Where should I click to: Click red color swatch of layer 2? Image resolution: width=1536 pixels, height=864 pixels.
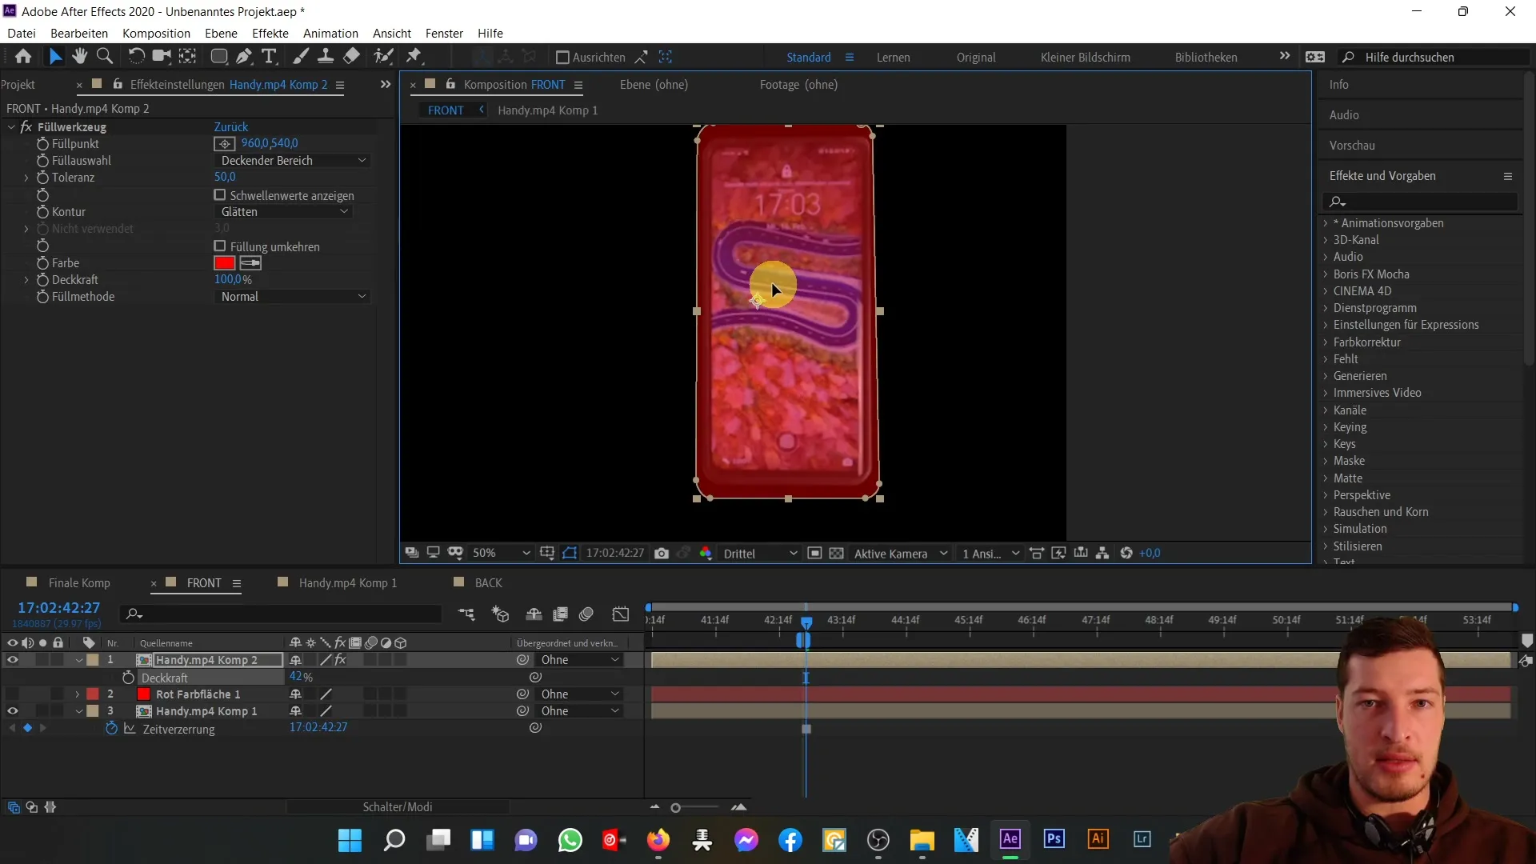tap(144, 694)
